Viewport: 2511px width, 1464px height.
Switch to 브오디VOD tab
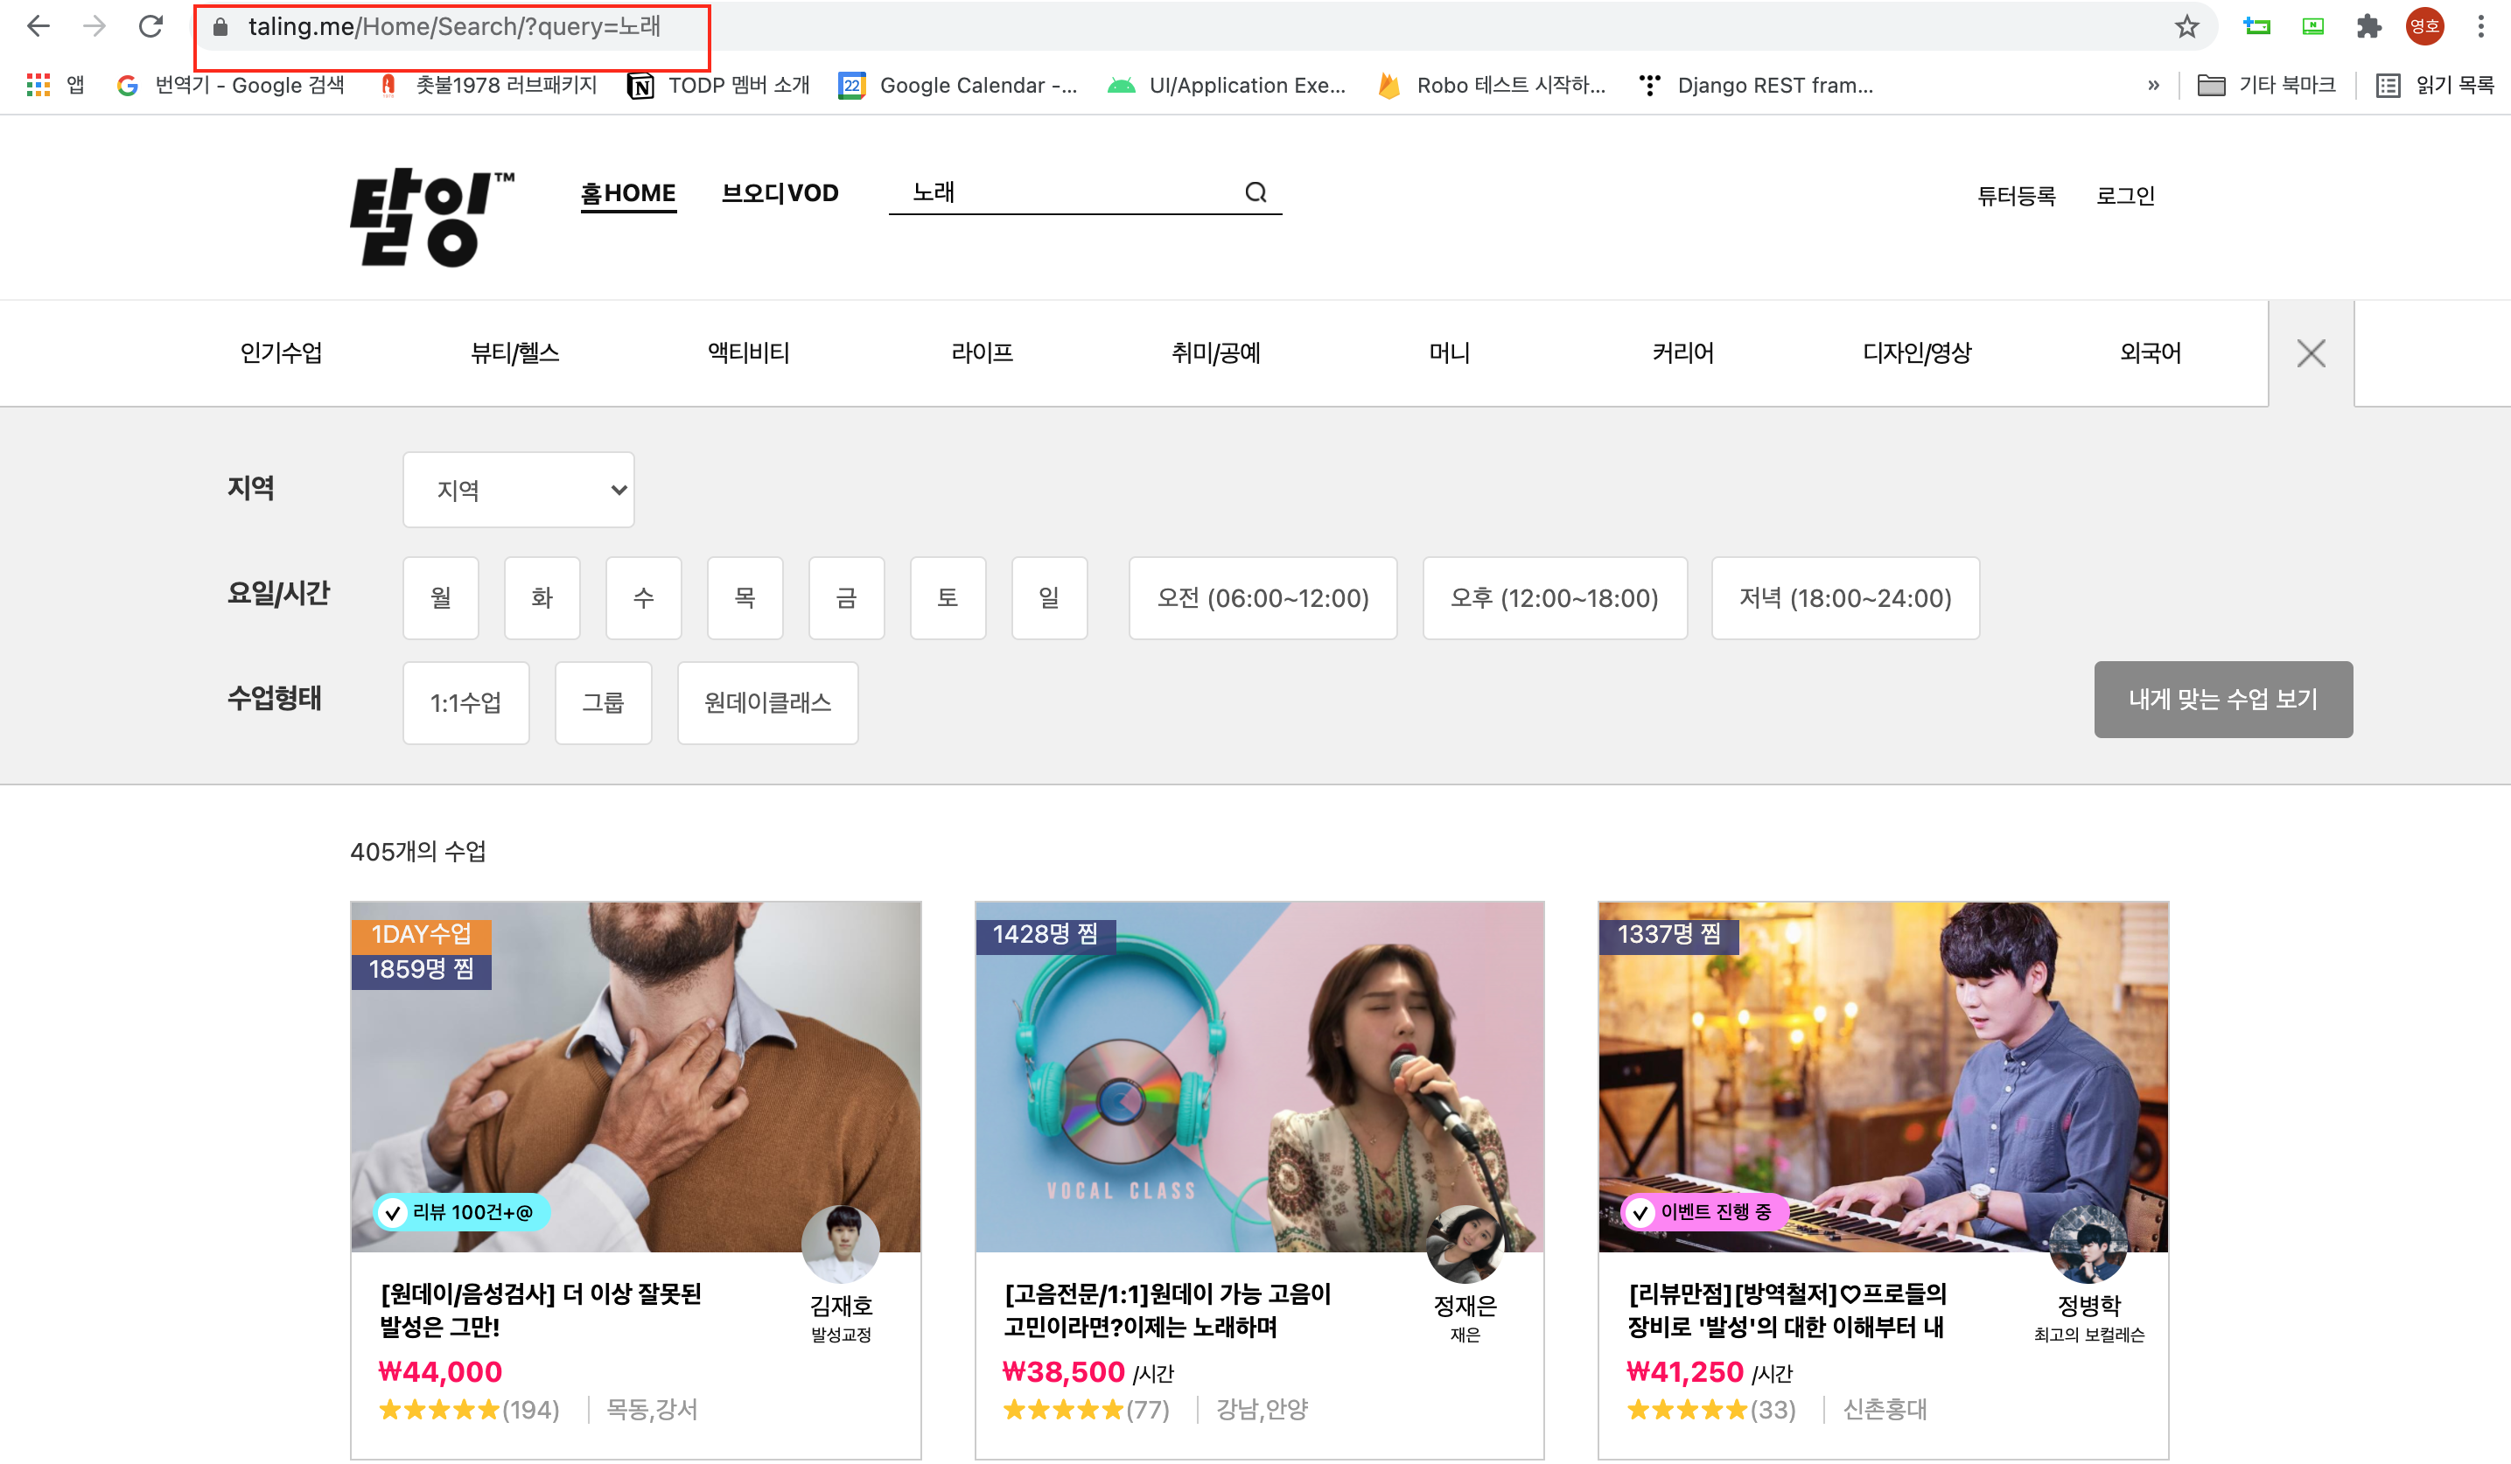pos(780,193)
